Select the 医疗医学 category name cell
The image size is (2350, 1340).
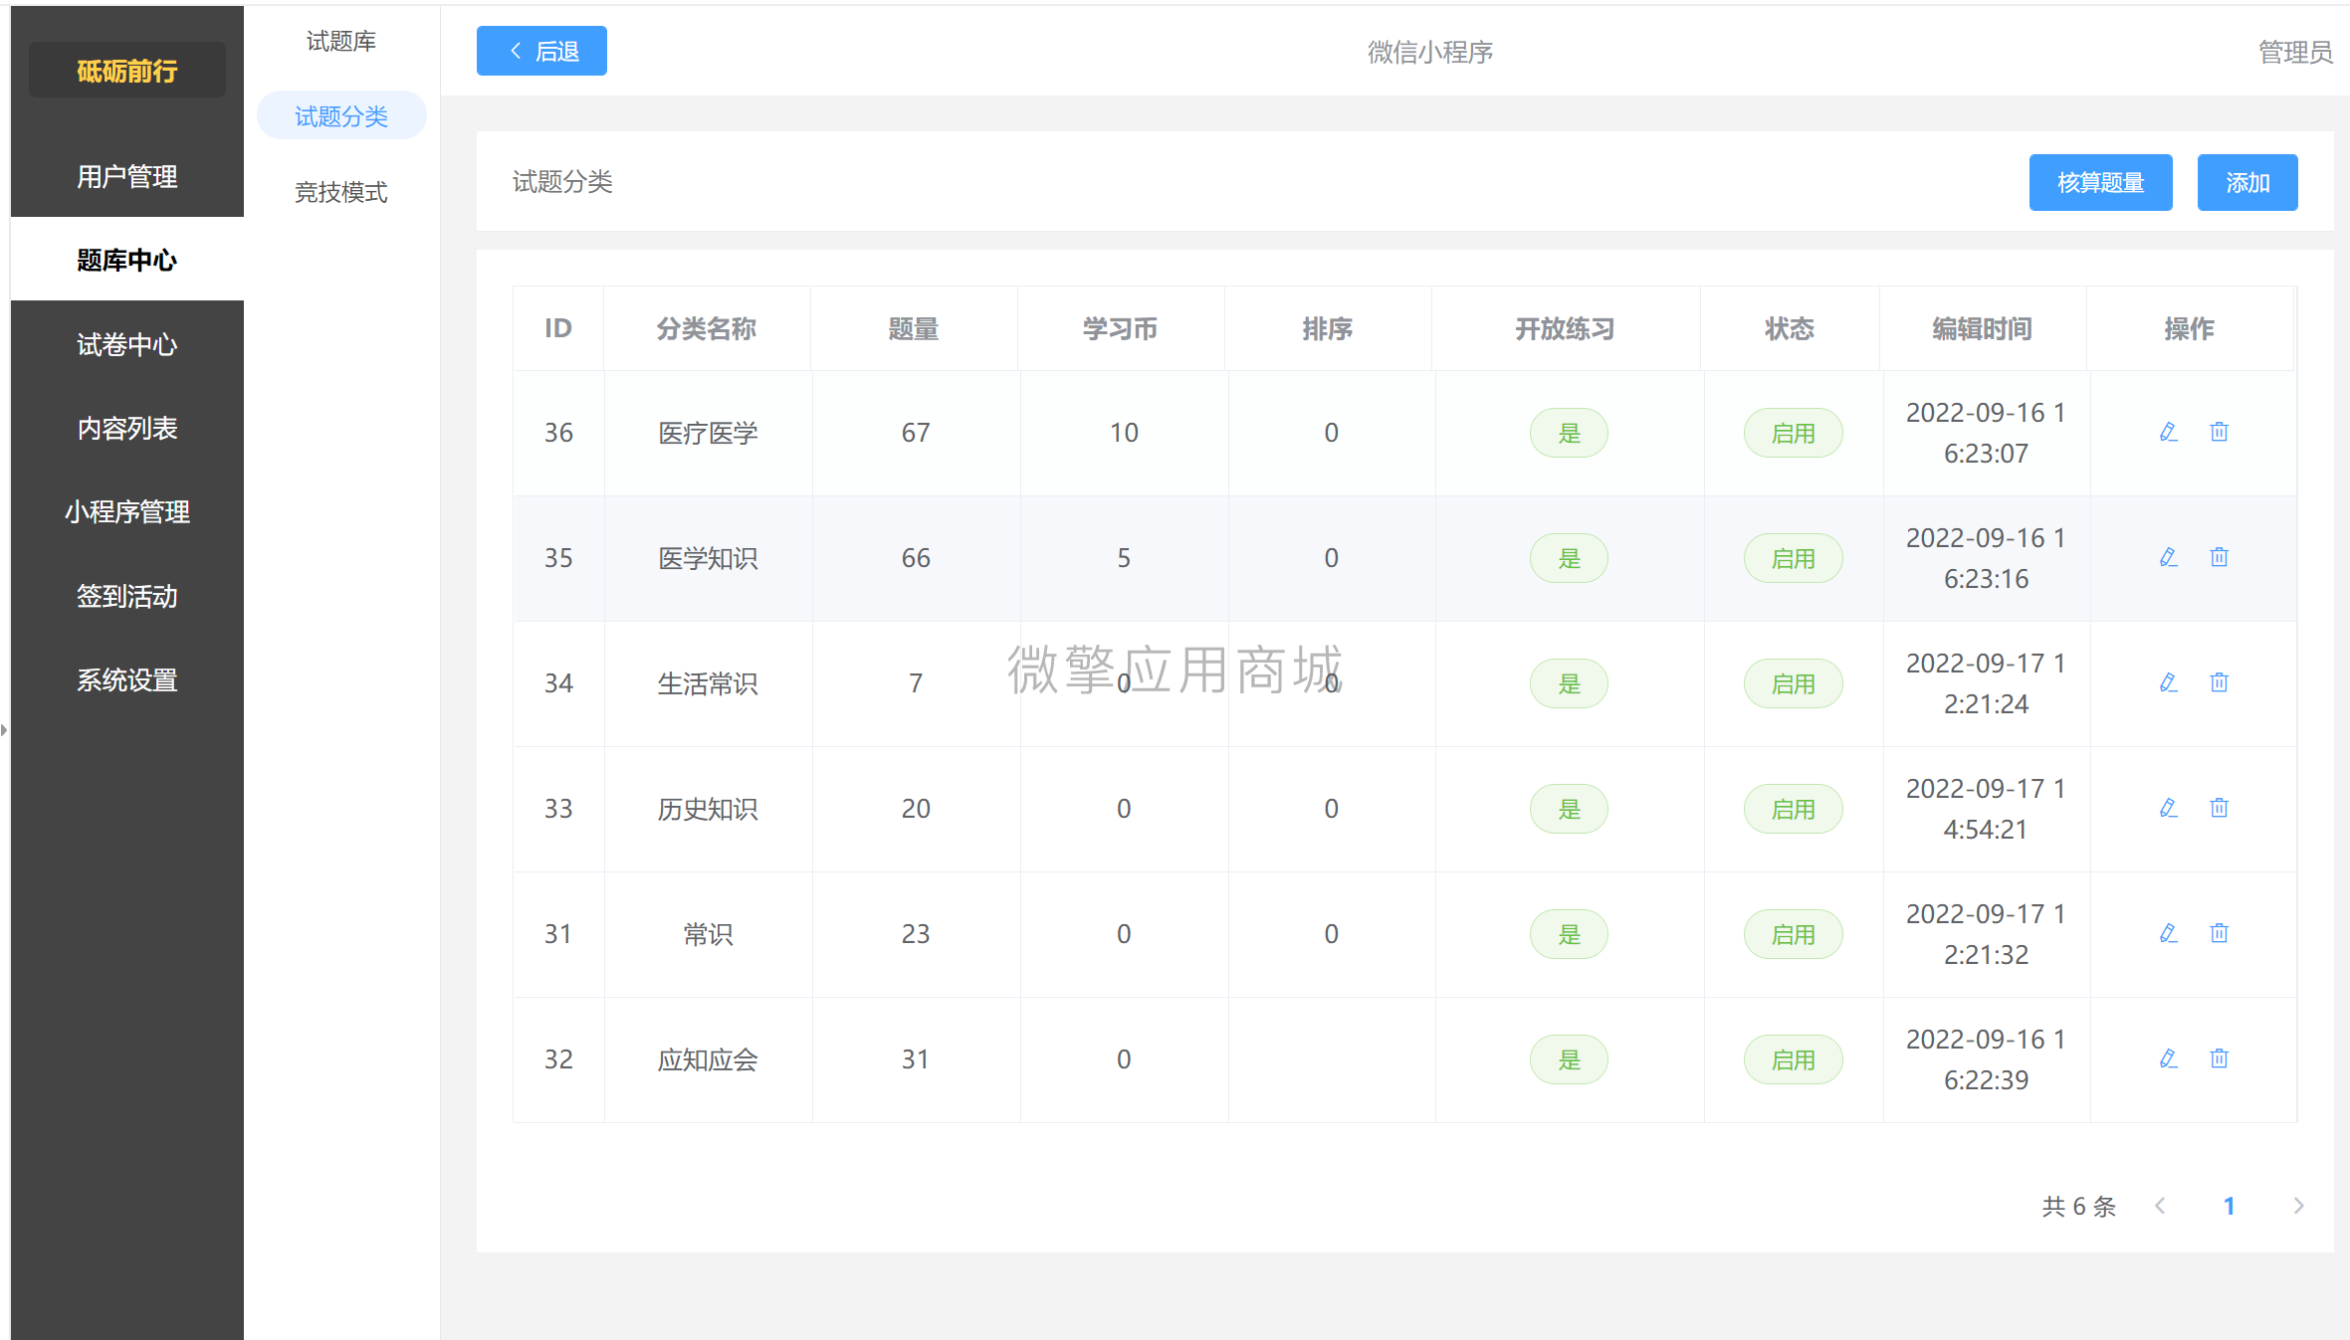708,433
